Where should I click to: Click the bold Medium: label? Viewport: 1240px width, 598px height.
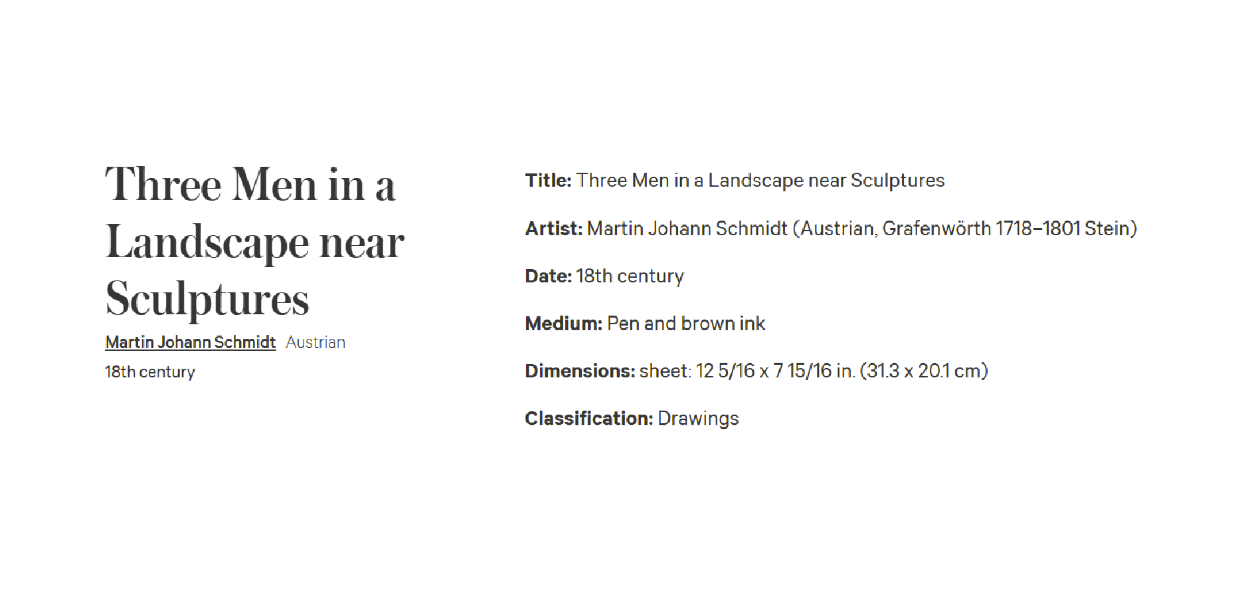click(563, 324)
